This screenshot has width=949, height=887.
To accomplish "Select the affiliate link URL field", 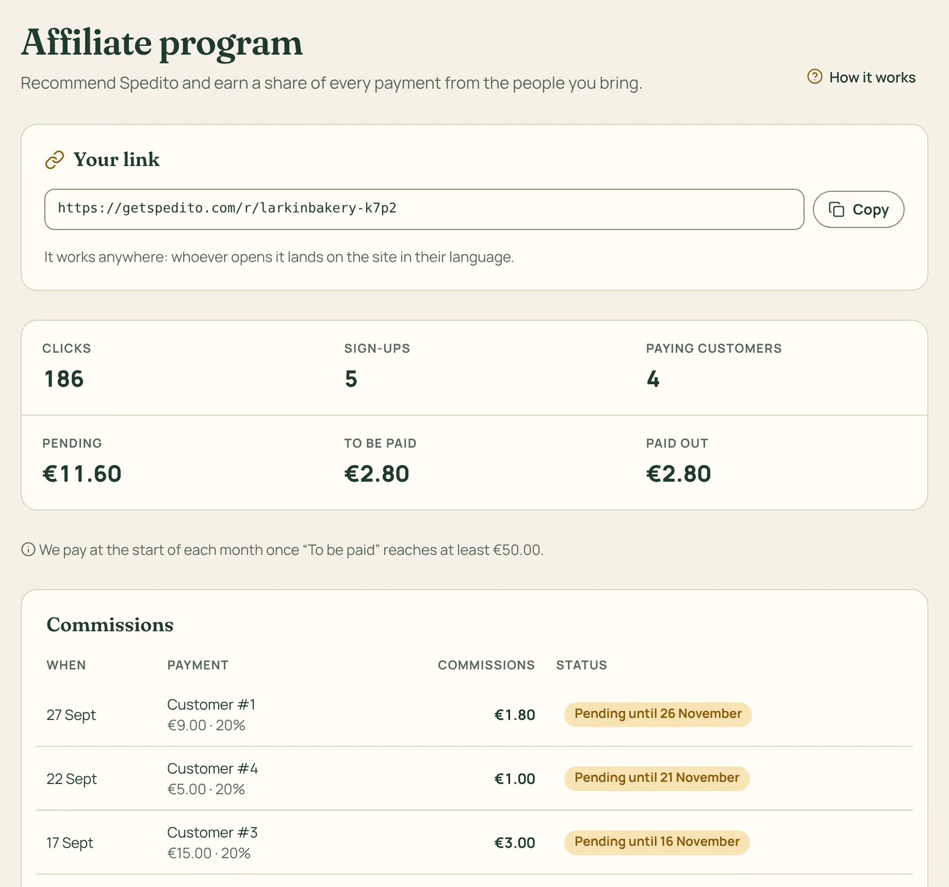I will point(424,209).
